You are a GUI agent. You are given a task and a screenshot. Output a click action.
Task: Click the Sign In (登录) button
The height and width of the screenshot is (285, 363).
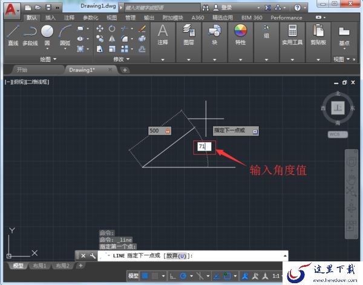(223, 8)
